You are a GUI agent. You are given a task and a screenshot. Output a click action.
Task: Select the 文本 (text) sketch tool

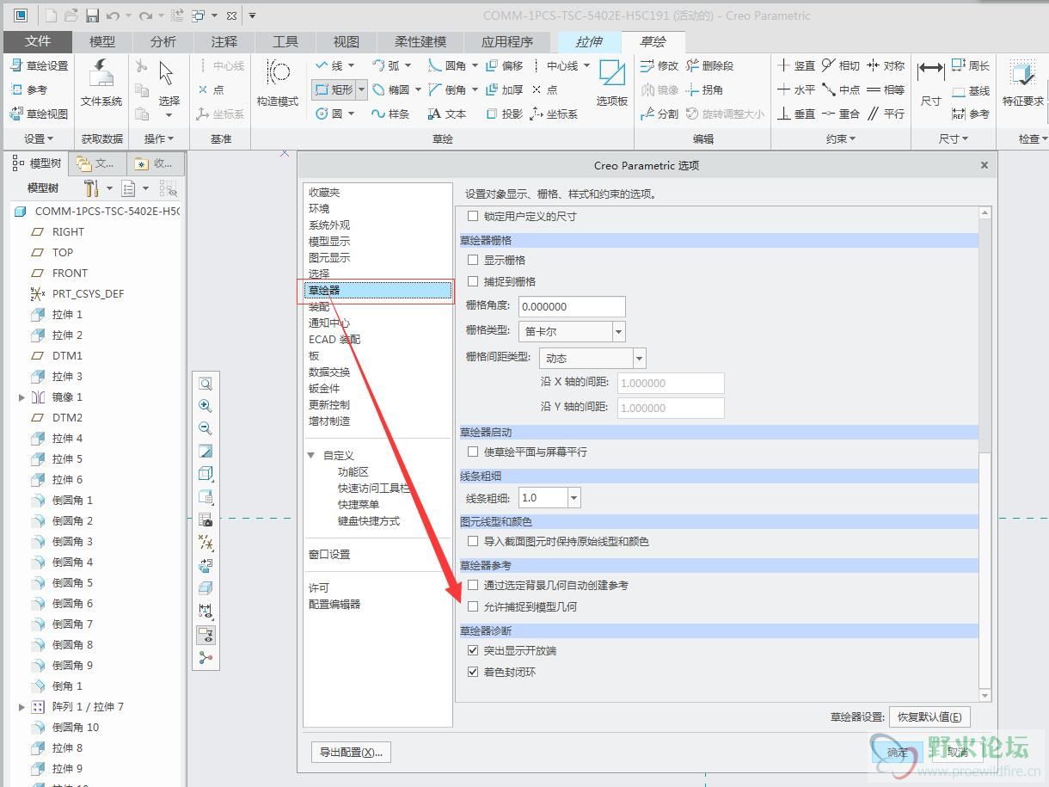click(x=447, y=114)
